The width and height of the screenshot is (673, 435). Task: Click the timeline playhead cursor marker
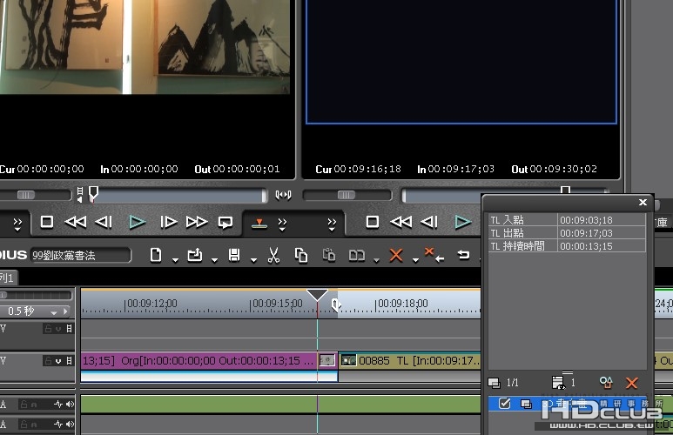click(317, 295)
